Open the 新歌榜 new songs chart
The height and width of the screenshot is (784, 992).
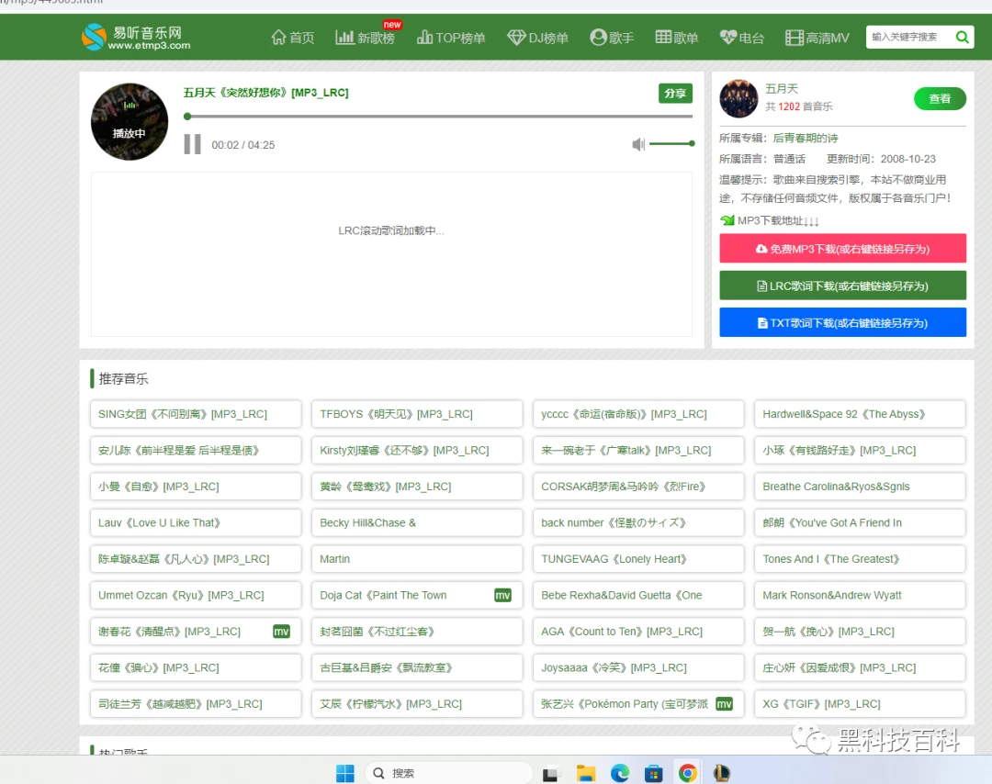pos(365,38)
